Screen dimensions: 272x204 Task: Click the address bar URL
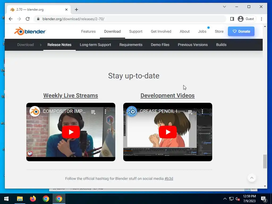tap(73, 19)
